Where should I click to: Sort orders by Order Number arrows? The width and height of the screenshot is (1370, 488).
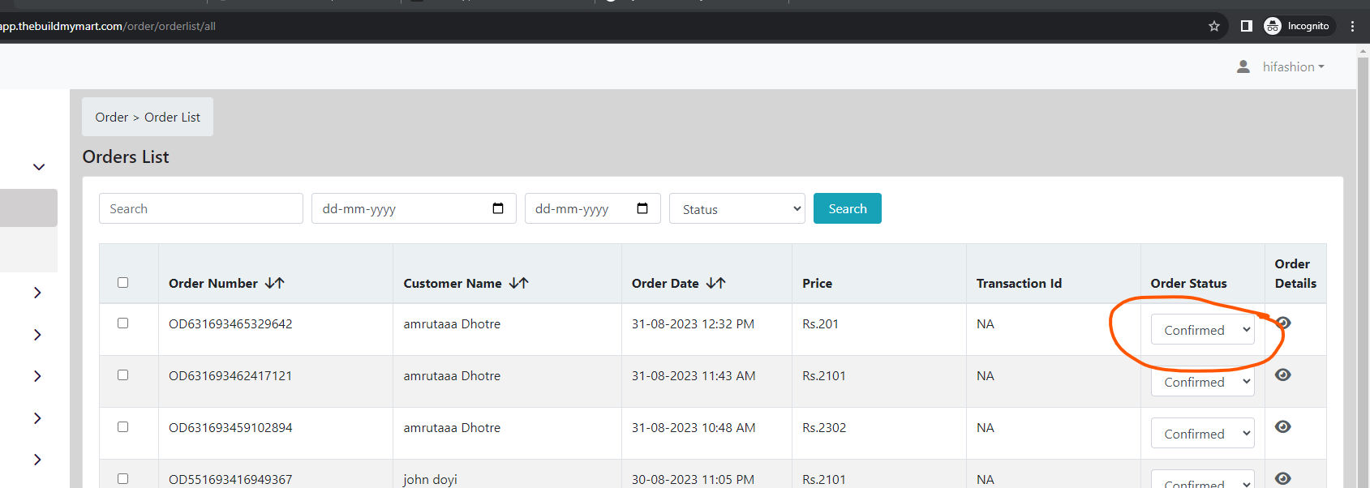coord(275,283)
